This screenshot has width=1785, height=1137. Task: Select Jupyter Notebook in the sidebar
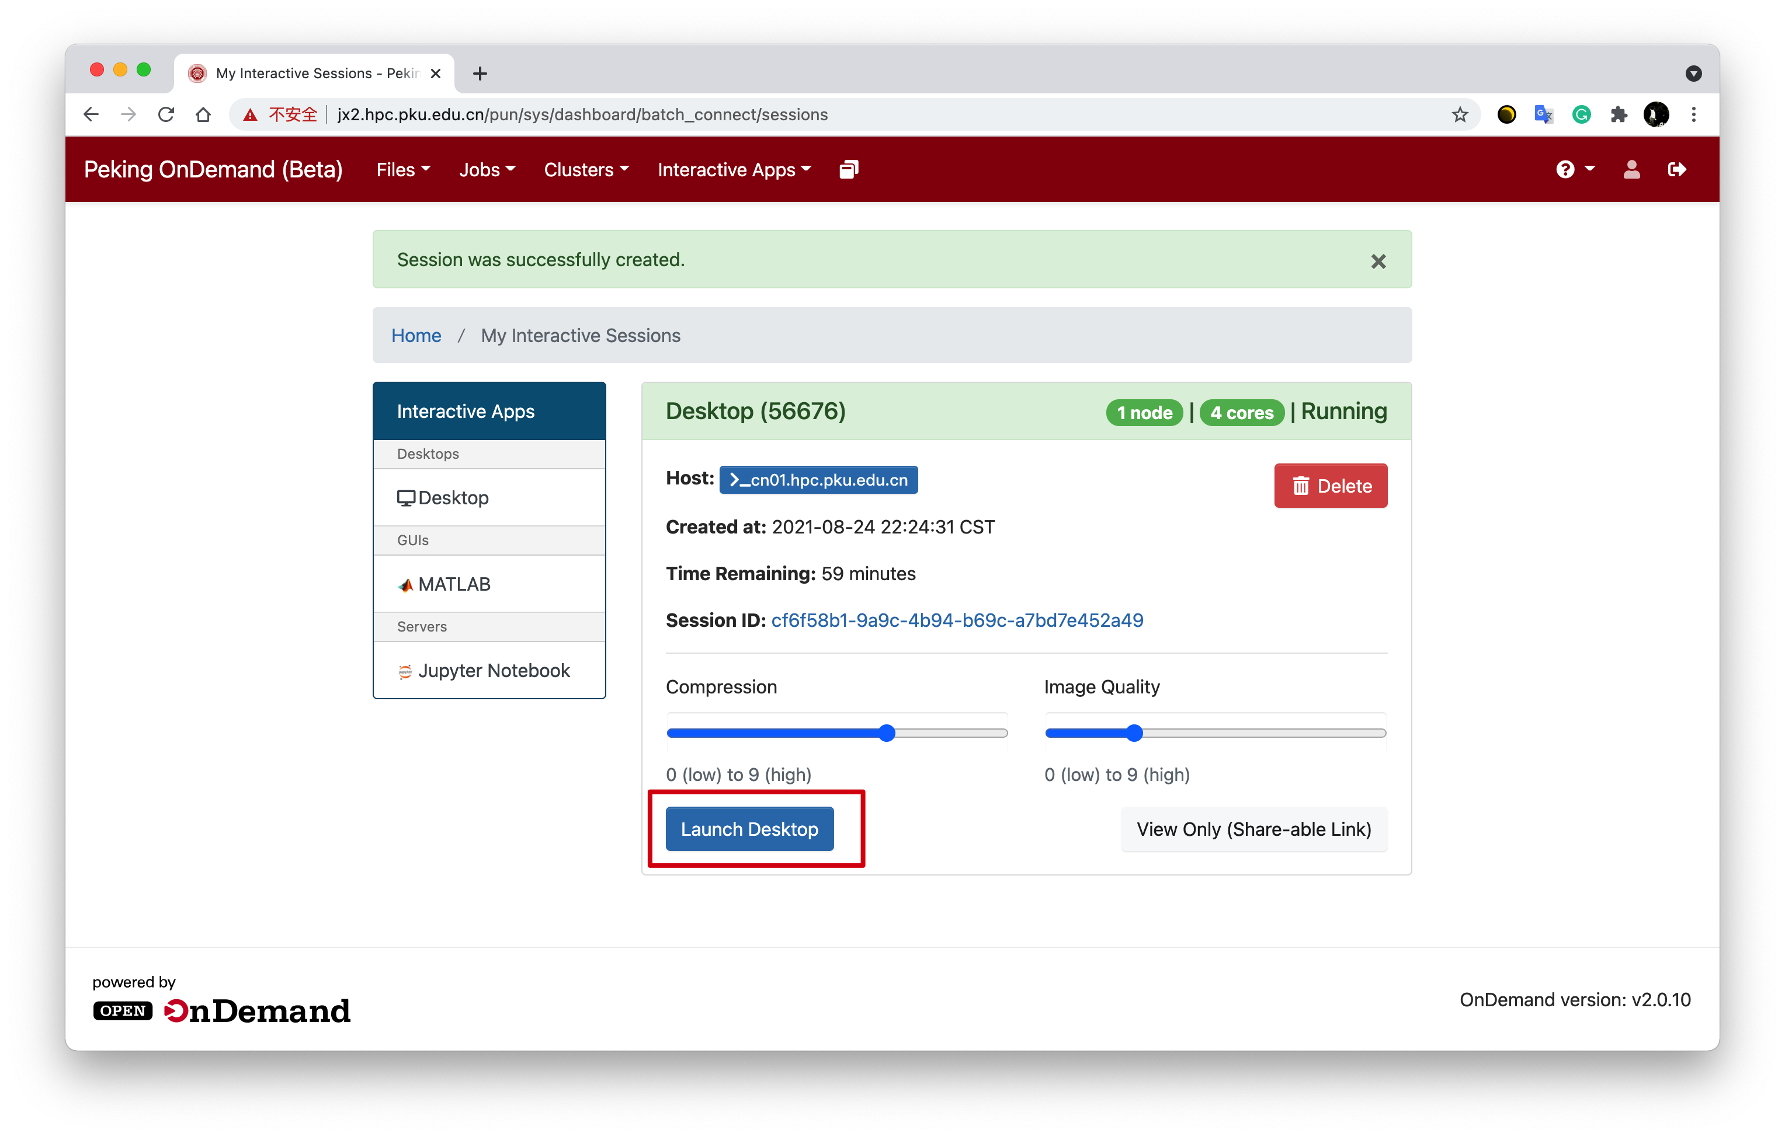click(x=489, y=670)
